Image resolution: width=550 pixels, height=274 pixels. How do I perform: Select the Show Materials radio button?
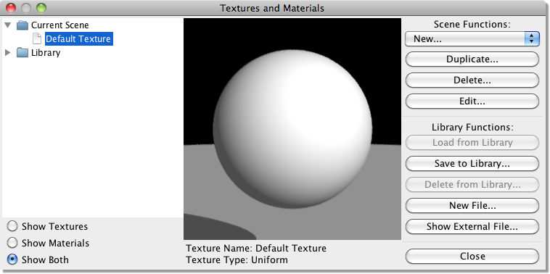coord(12,243)
